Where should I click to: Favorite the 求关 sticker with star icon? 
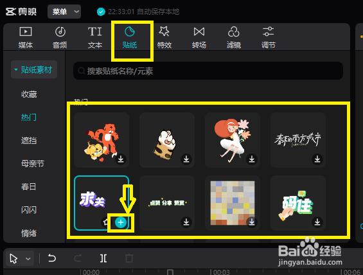click(x=106, y=222)
